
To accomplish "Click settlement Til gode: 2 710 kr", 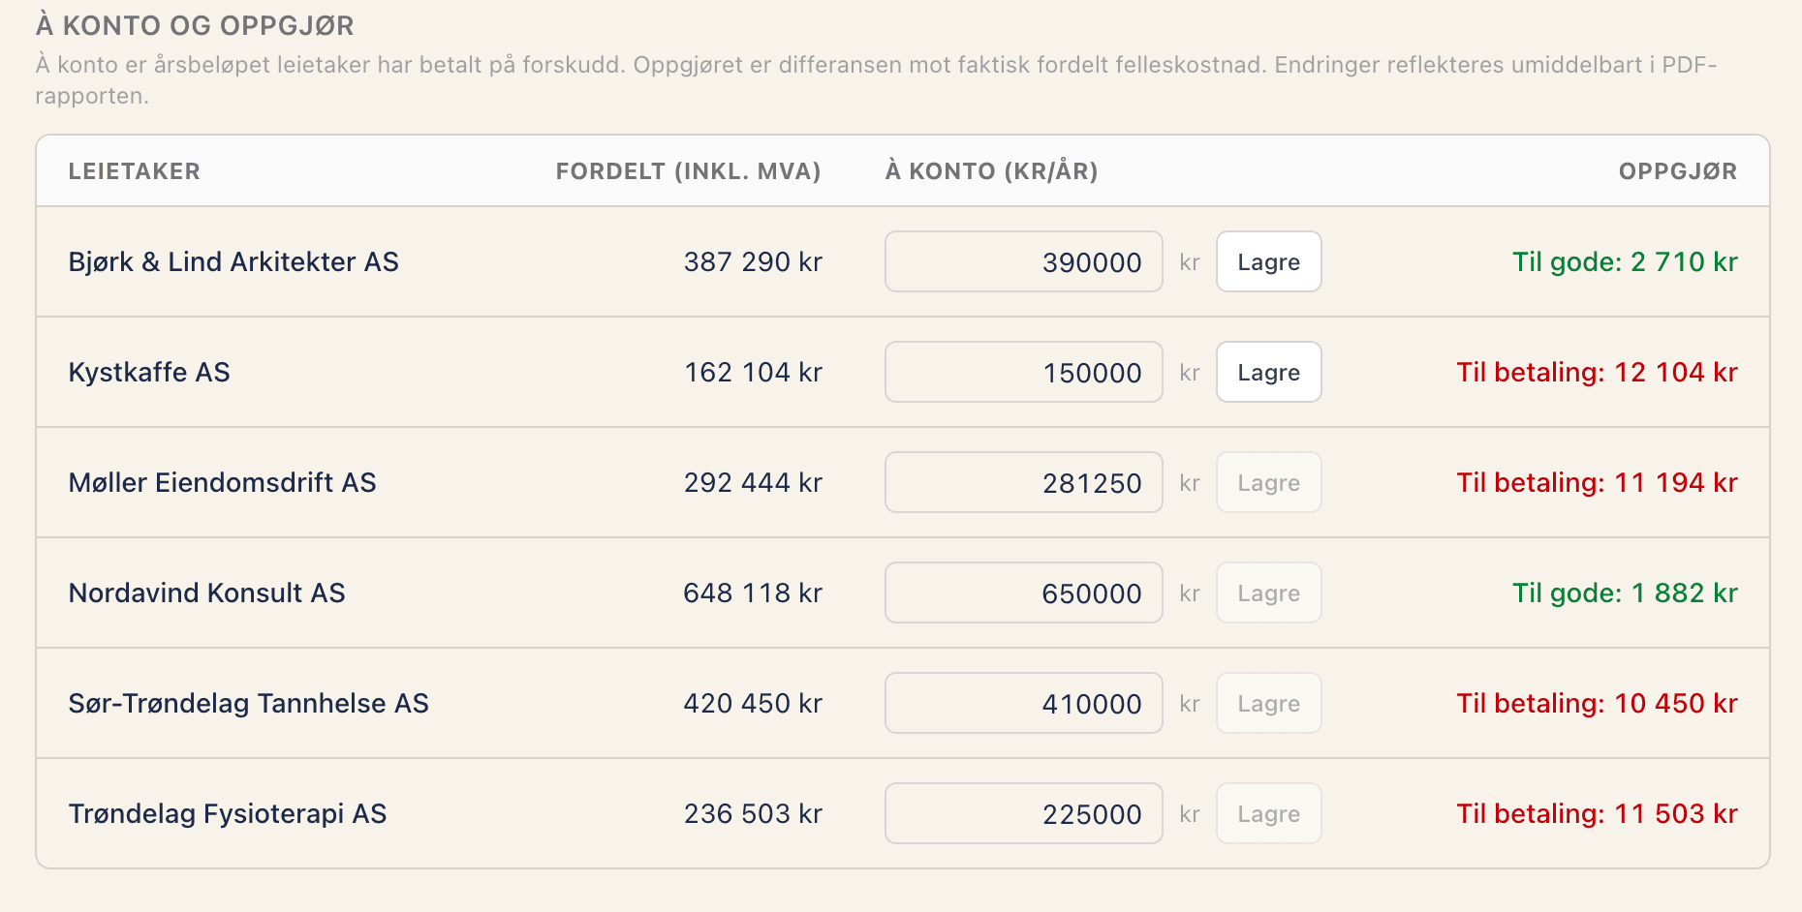I will click(1625, 261).
